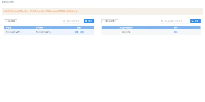Image resolution: width=205 pixels, height=102 pixels.
Task: Click 编辑 link in the IP segment row
Action: [x=76, y=32]
